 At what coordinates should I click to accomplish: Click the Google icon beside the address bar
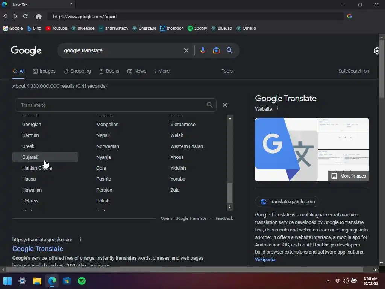[349, 16]
